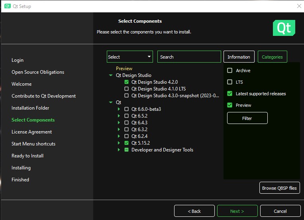Image resolution: width=304 pixels, height=220 pixels.
Task: Cancel the Qt setup
Action: tap(280, 211)
